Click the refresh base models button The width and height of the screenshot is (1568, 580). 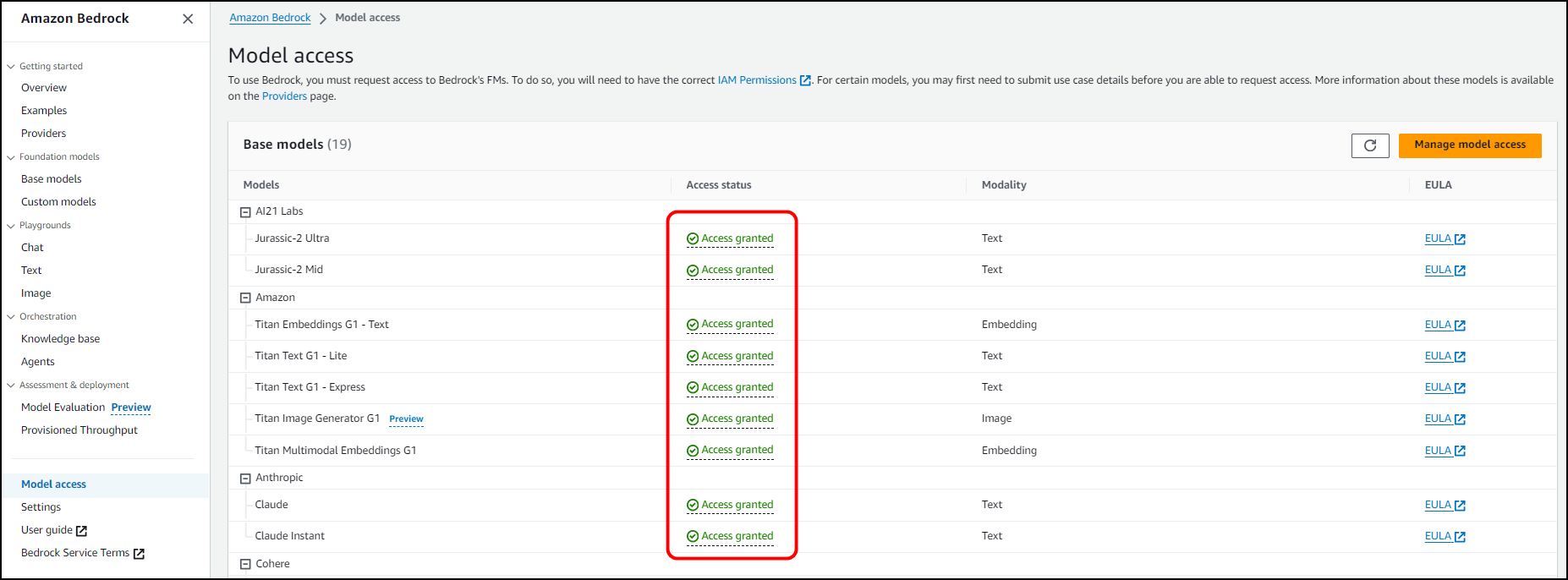pos(1370,145)
